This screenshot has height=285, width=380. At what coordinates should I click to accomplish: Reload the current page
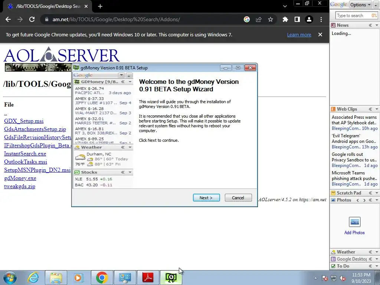32,19
